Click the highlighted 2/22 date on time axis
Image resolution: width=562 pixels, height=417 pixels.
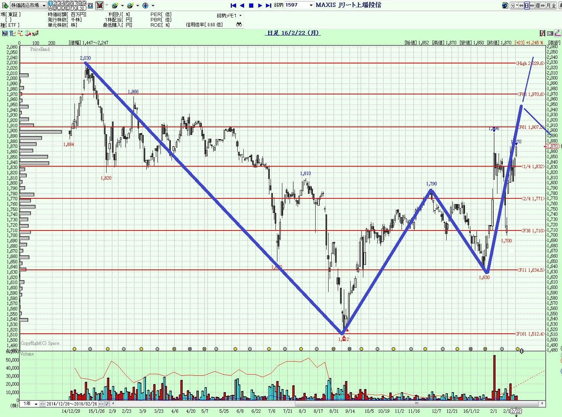(516, 411)
